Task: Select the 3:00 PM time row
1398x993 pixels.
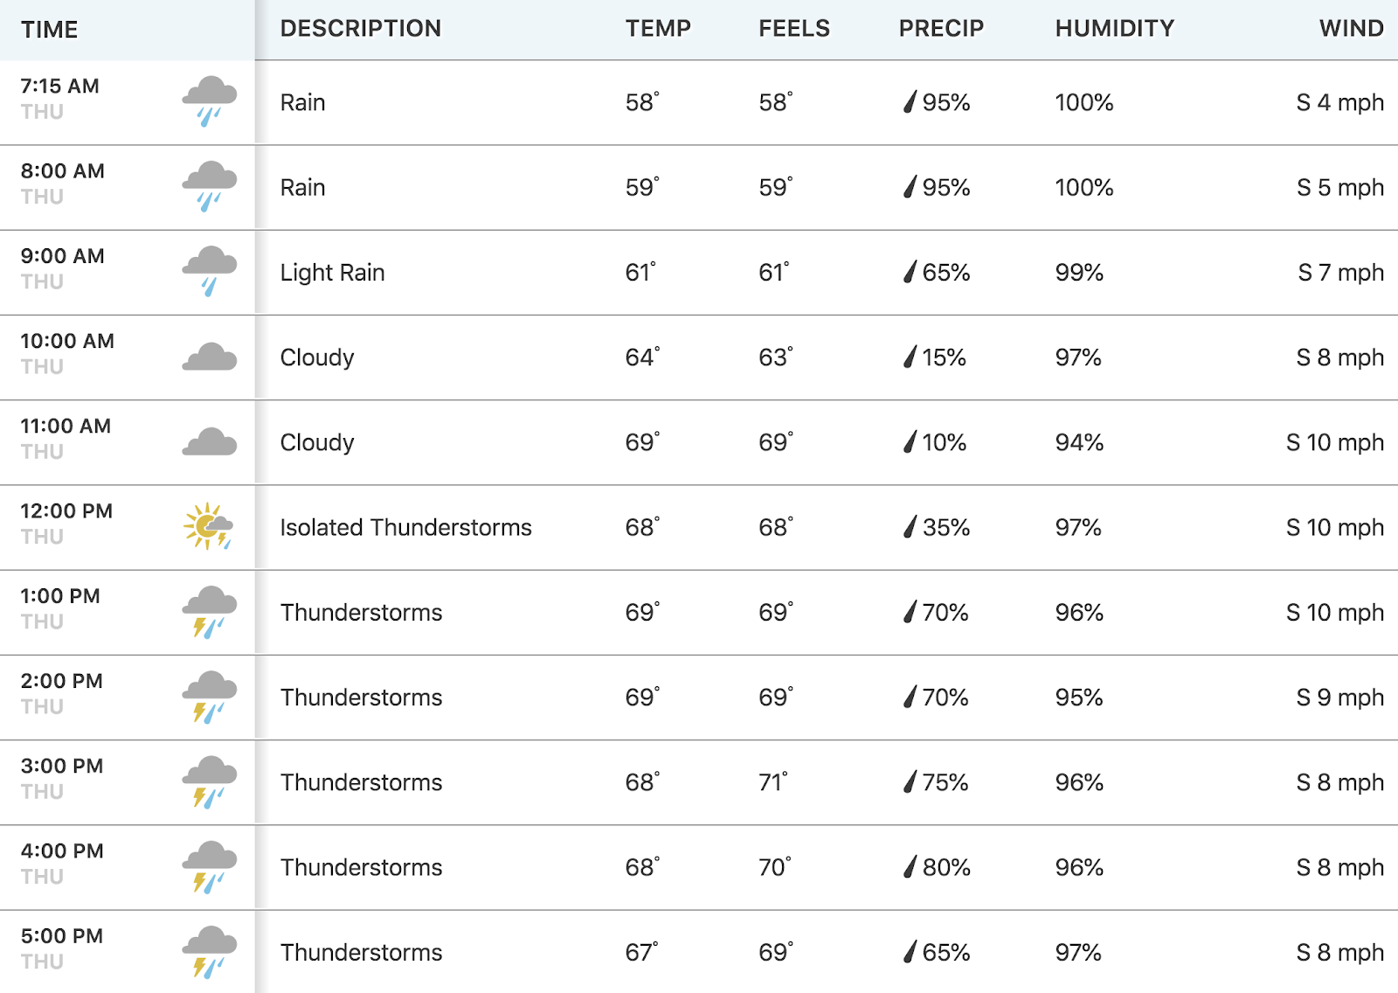Action: [699, 782]
